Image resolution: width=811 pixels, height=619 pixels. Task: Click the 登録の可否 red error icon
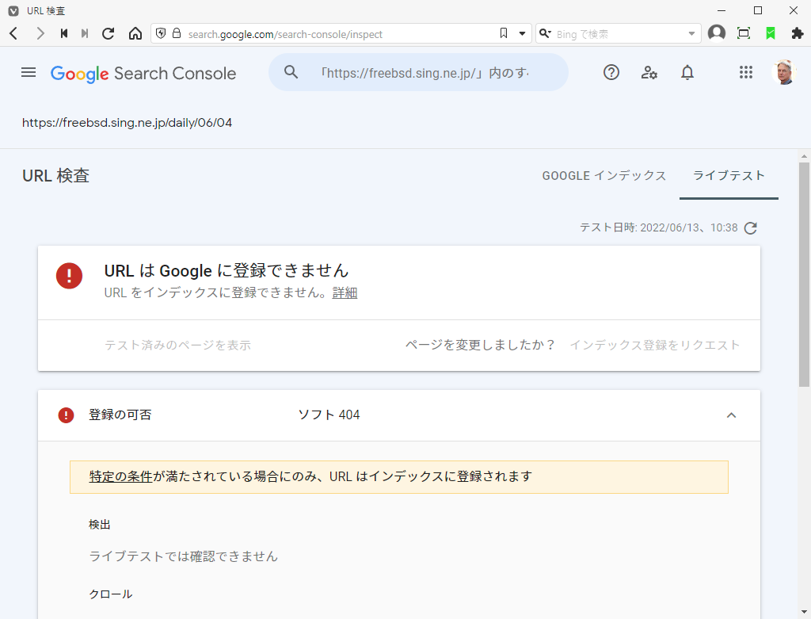(x=67, y=415)
